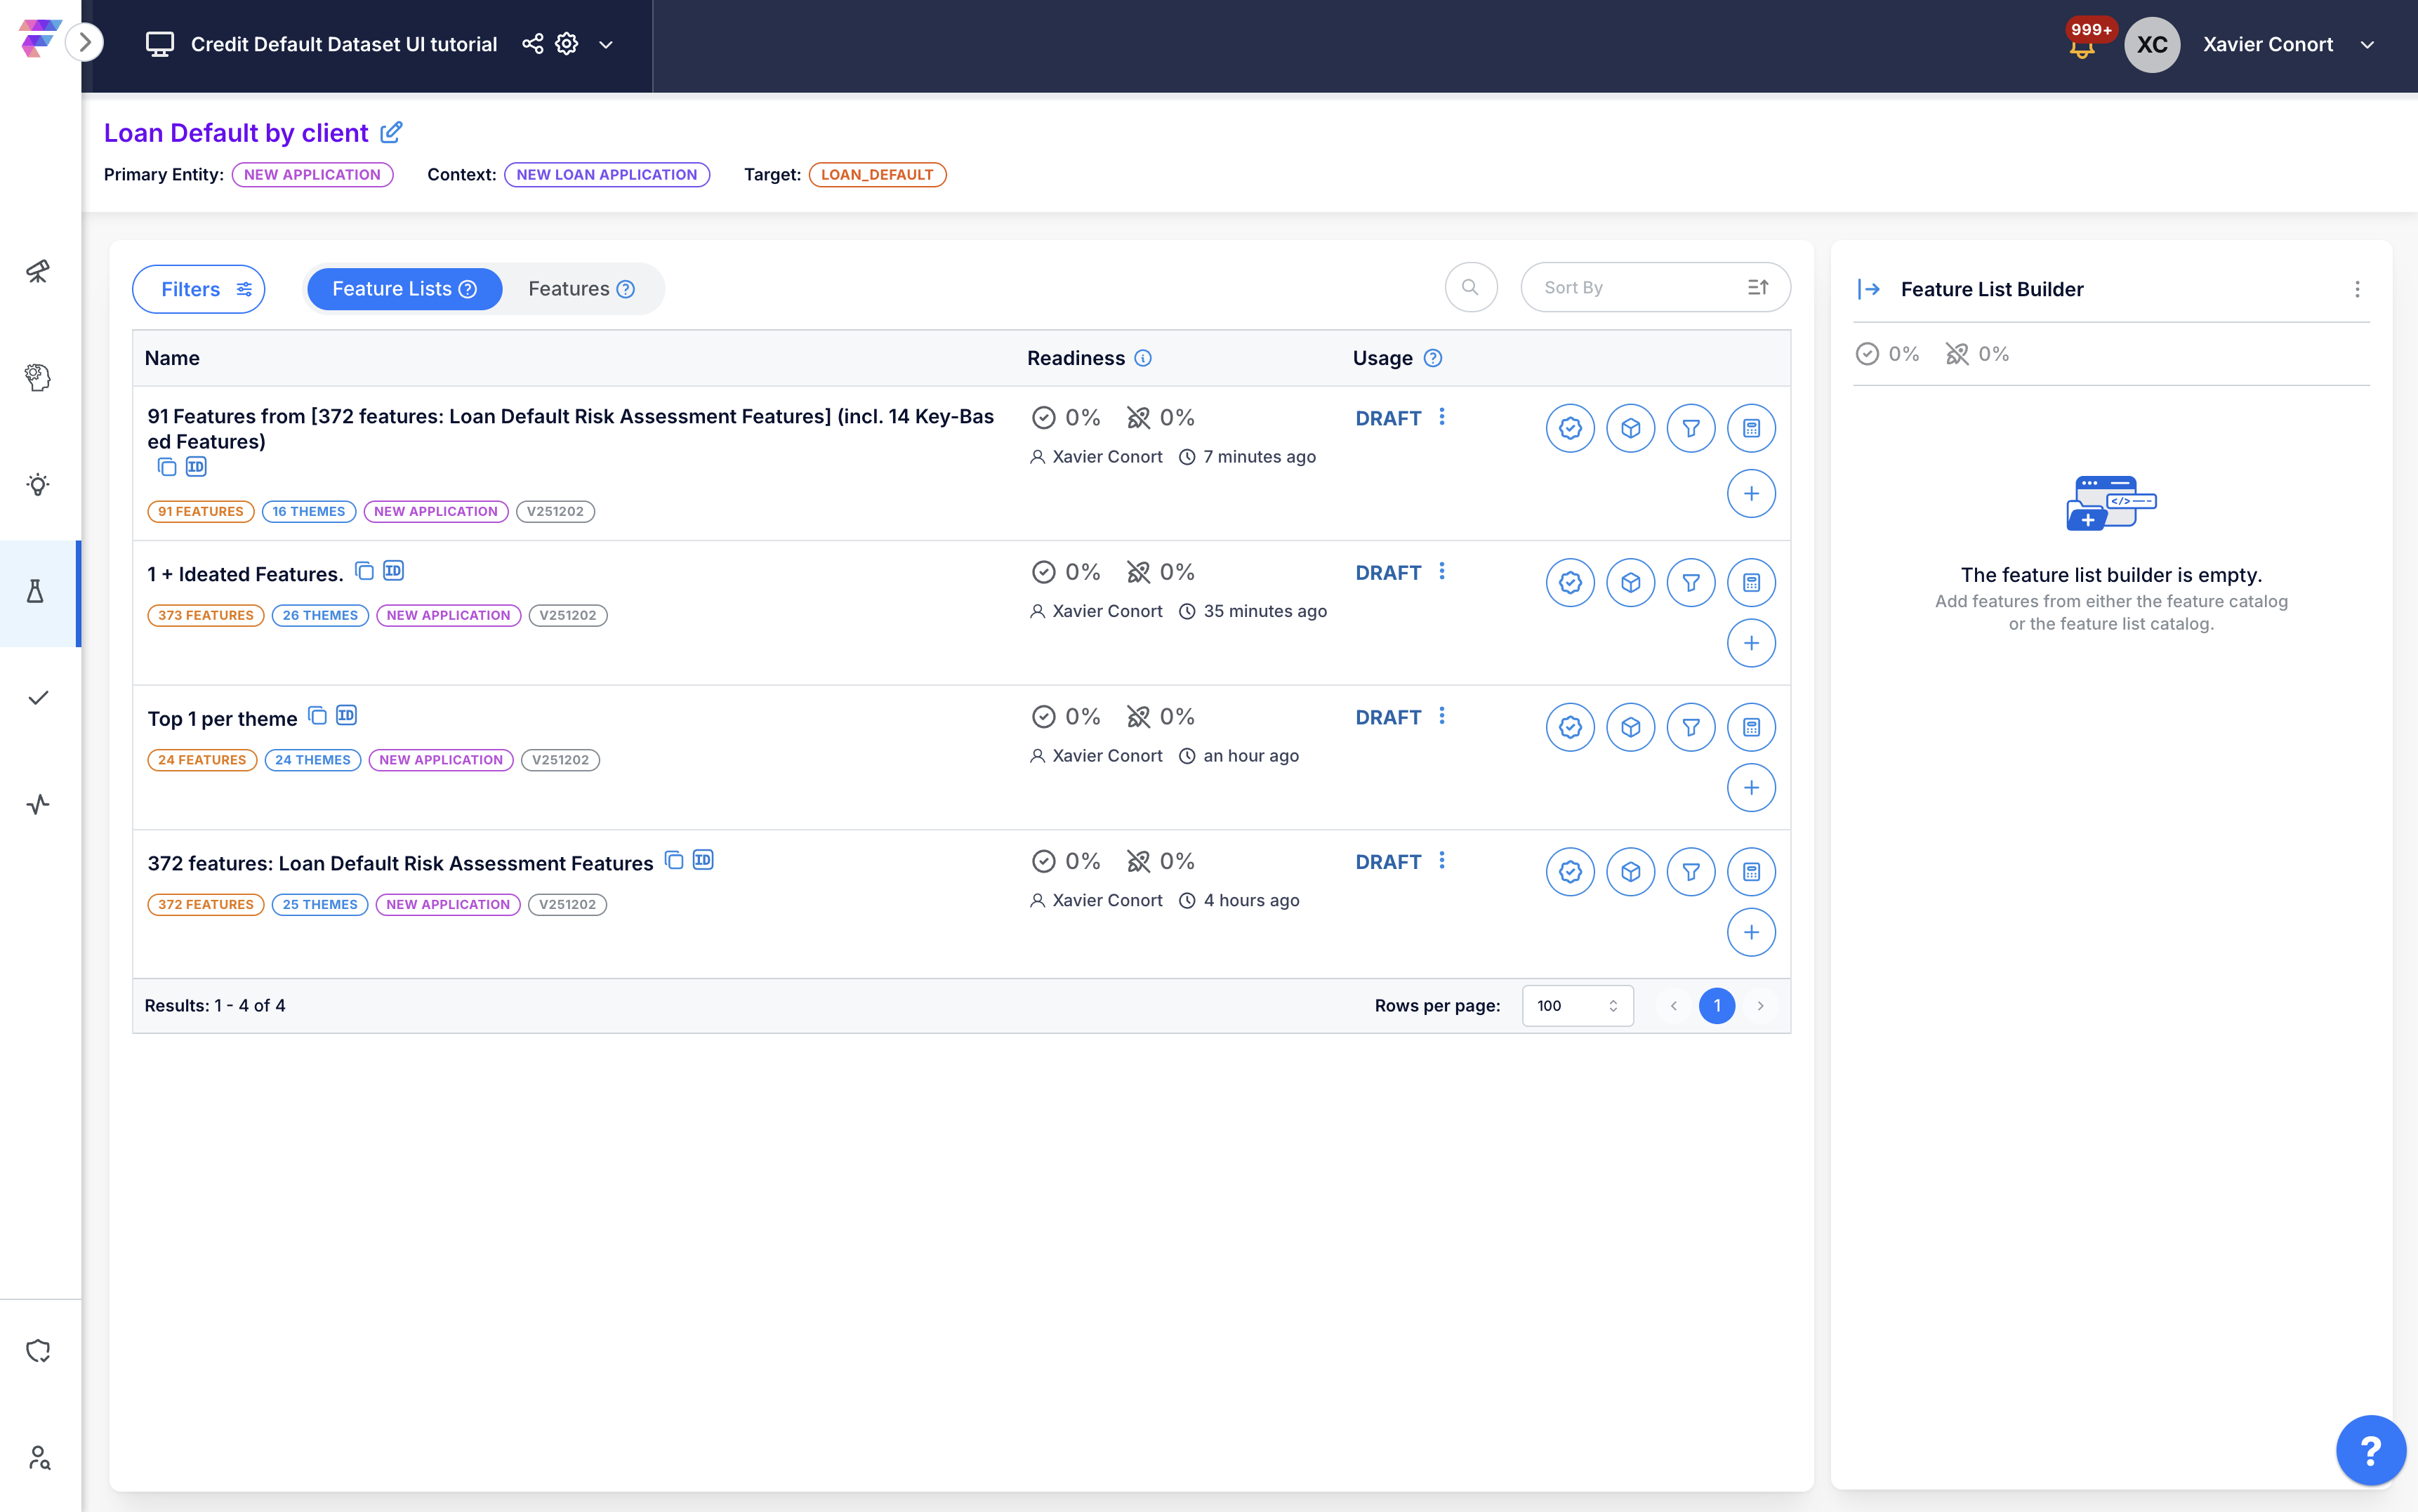Image resolution: width=2418 pixels, height=1512 pixels.
Task: Click the telescope icon in left sidebar
Action: pos(38,271)
